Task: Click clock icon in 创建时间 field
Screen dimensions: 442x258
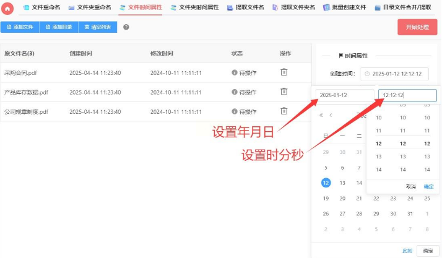Action: pos(367,74)
